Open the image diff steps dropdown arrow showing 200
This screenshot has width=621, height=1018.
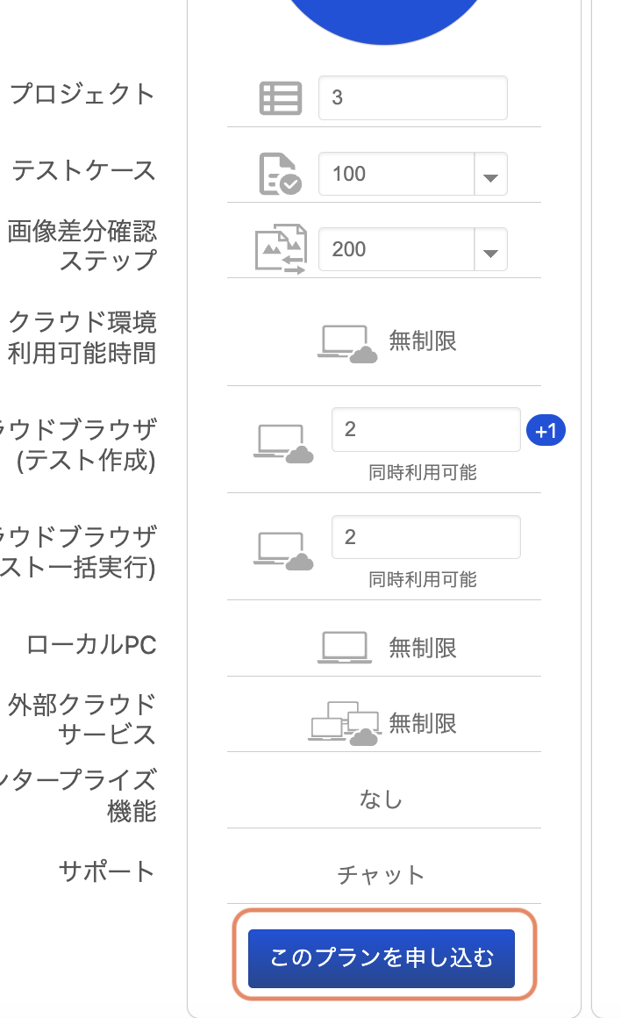[490, 249]
